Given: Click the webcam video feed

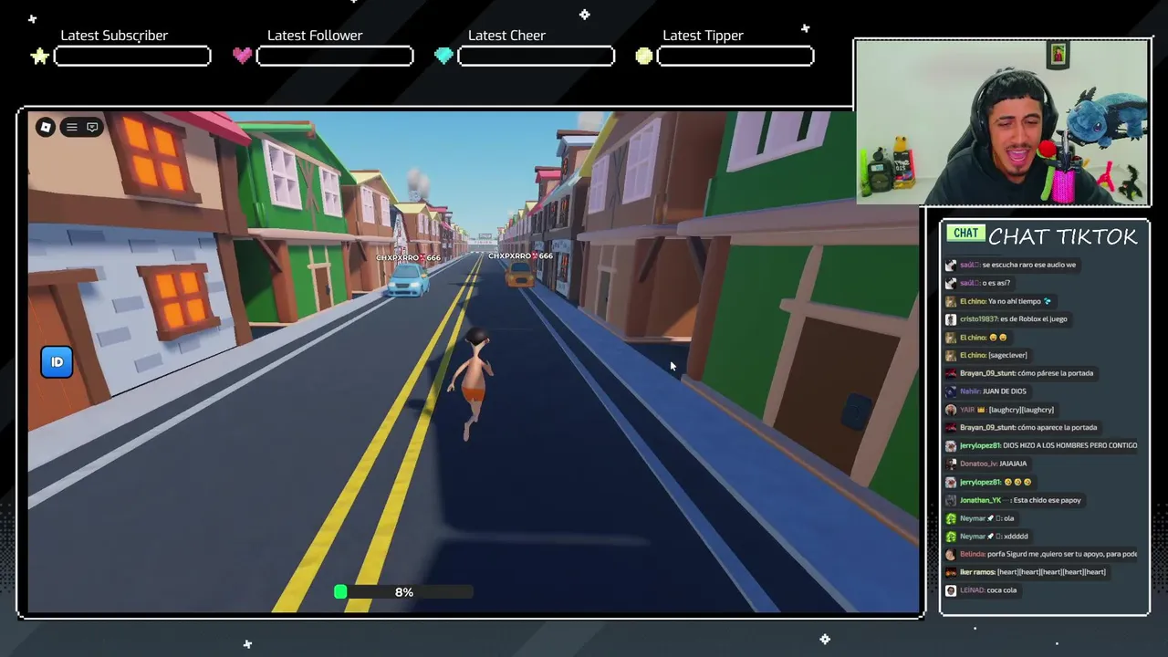Looking at the screenshot, I should (1002, 121).
